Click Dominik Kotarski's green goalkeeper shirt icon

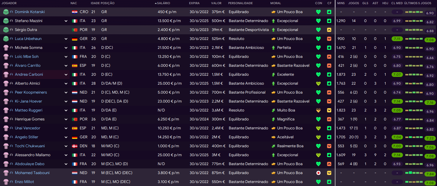click(6, 12)
